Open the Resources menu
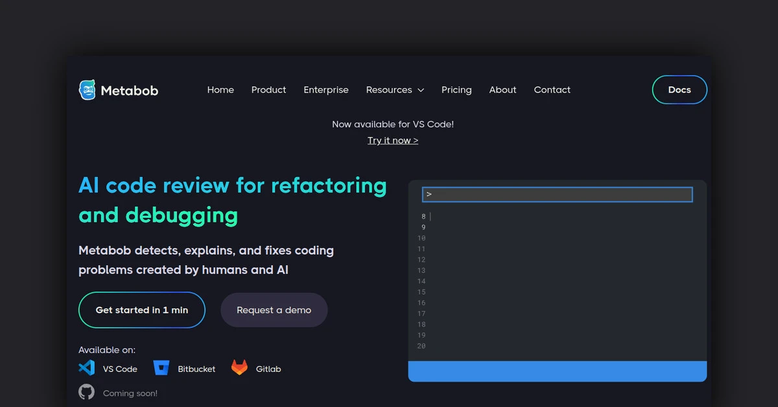778x407 pixels. (389, 90)
